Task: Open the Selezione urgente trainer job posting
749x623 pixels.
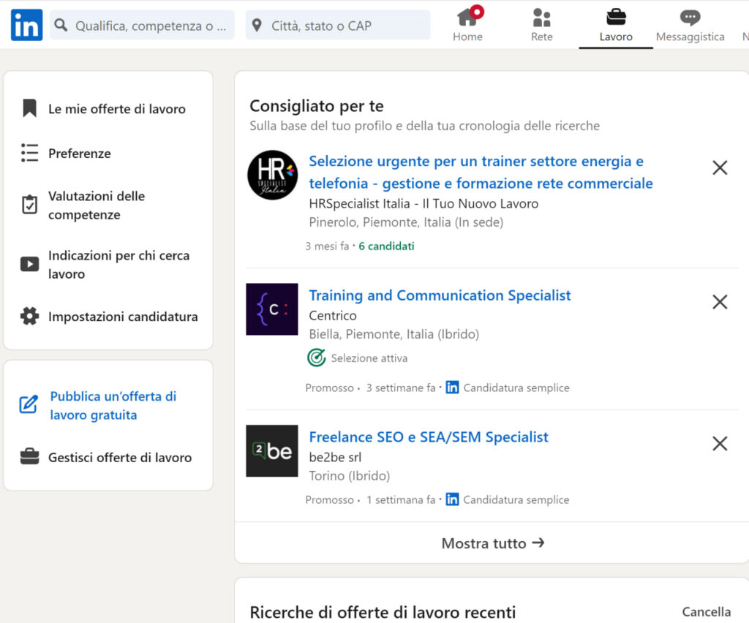Action: (481, 172)
